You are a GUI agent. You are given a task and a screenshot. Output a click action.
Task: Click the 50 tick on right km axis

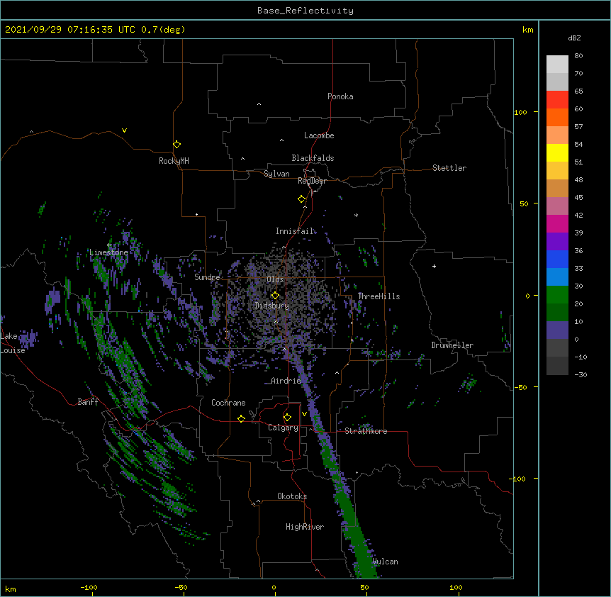[524, 203]
